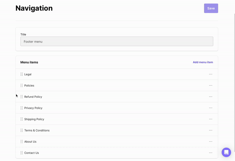
Task: Click the drag handle beside Privacy Policy
Action: pos(22,108)
